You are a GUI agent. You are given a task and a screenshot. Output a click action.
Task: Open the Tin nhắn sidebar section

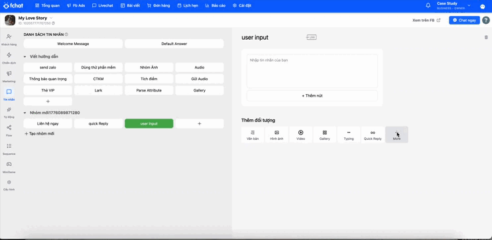click(x=9, y=94)
